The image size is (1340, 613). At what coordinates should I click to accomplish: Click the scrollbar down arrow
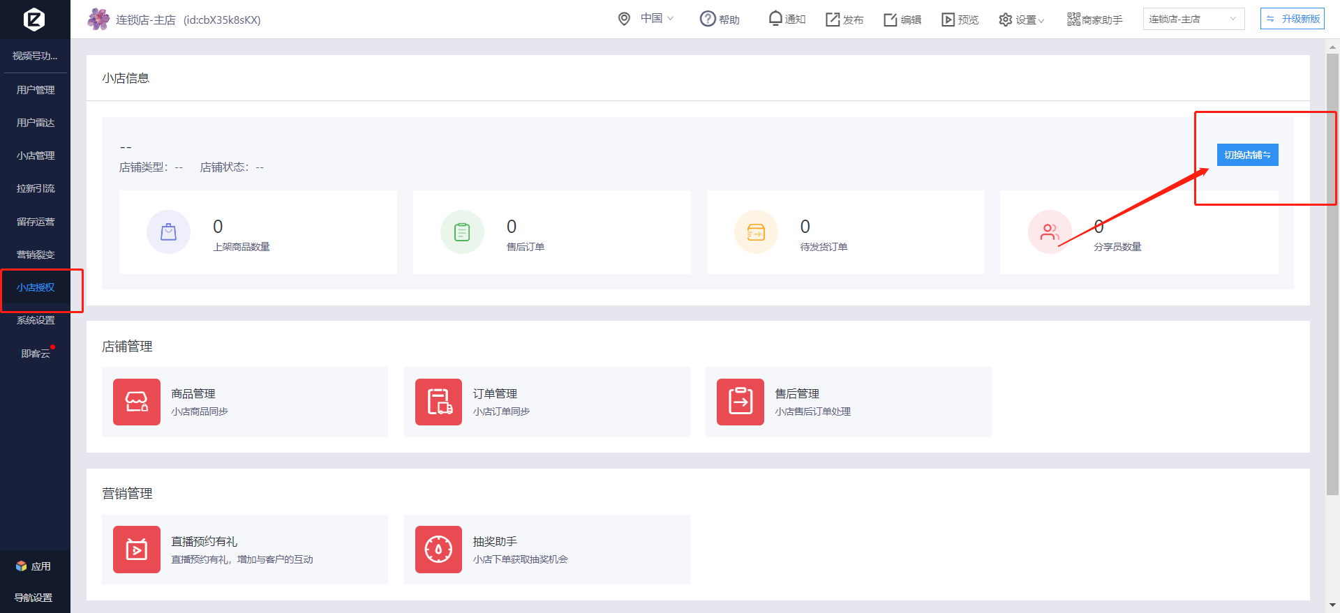(1332, 605)
